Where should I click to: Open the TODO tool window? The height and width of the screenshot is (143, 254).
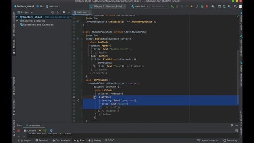[x=110, y=140]
